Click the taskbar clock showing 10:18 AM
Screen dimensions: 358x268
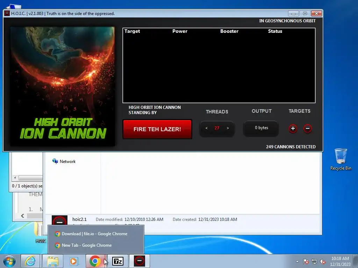340,261
